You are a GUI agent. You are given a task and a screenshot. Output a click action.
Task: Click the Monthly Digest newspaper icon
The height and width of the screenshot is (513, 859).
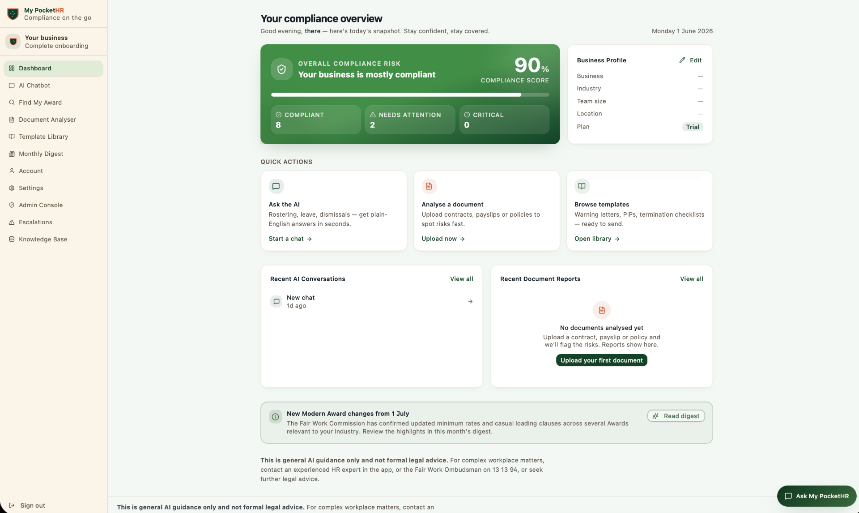[12, 154]
